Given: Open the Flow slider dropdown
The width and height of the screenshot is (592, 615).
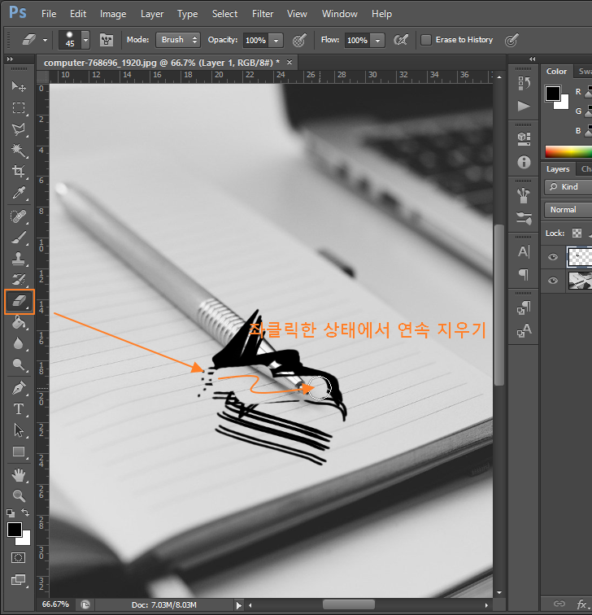Looking at the screenshot, I should 377,41.
